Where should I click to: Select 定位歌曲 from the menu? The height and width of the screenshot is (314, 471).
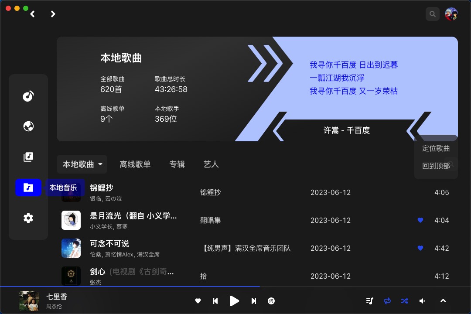(436, 148)
